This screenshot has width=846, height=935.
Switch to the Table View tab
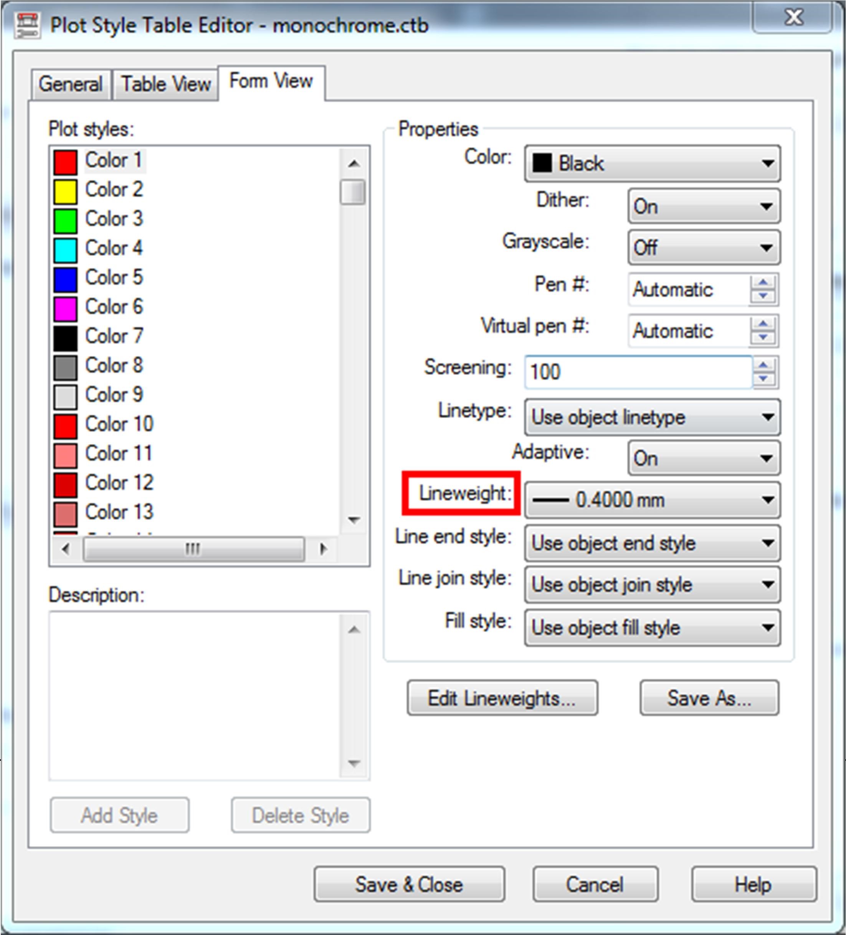[166, 85]
